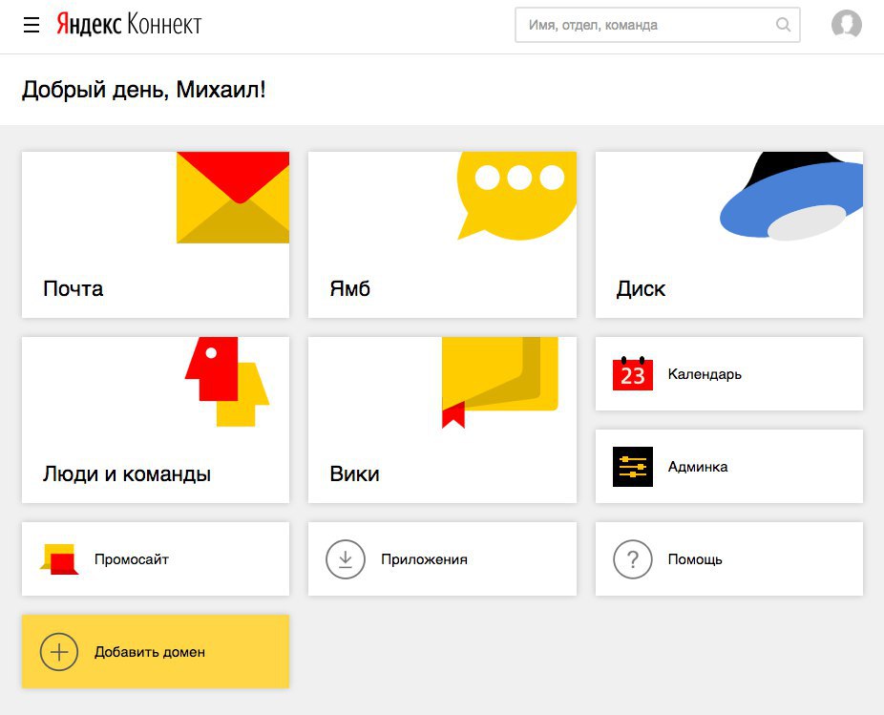Click the plus icon for Добавить домен
The image size is (884, 715).
point(59,652)
